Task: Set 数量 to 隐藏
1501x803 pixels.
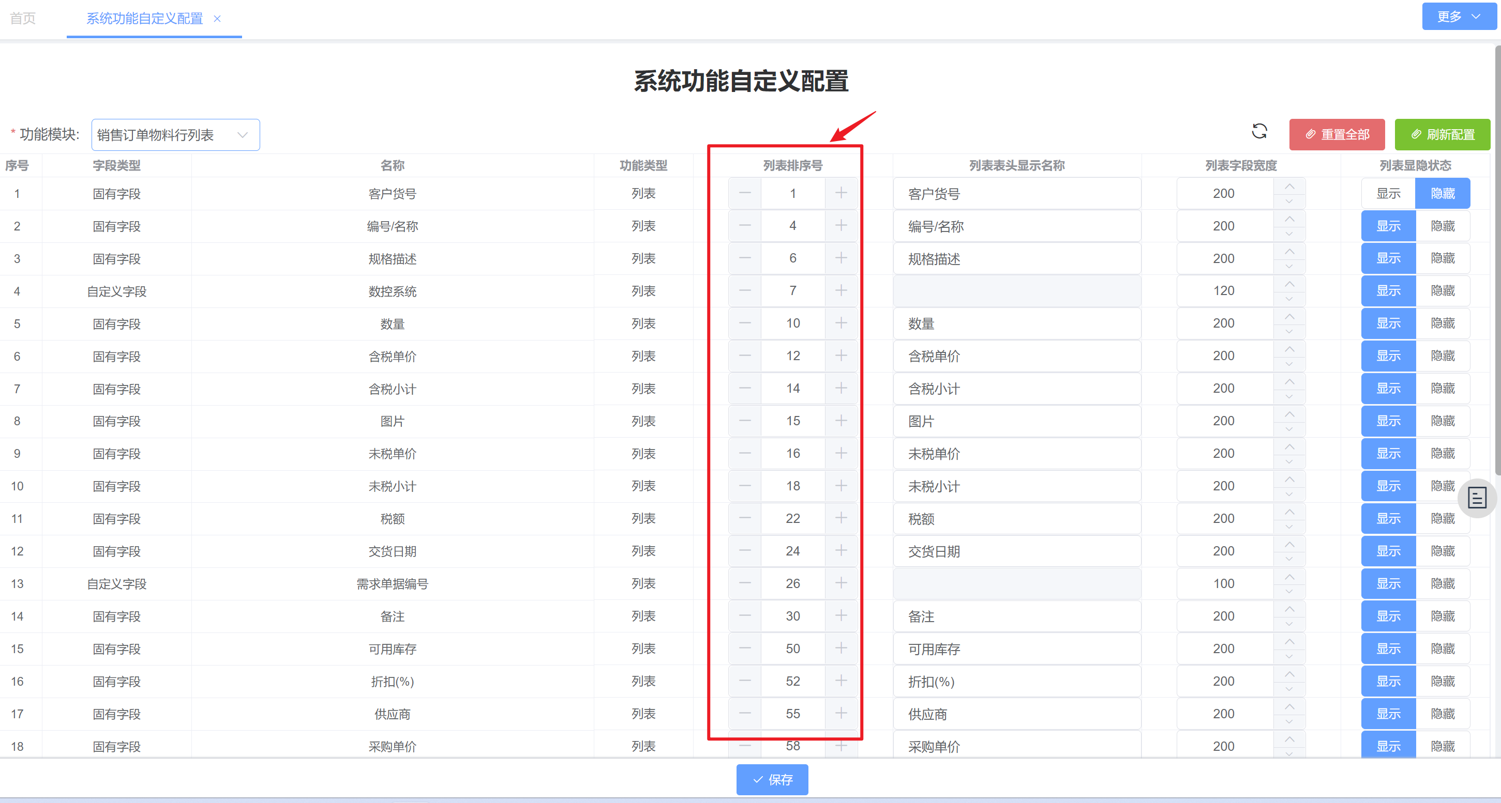Action: 1443,323
